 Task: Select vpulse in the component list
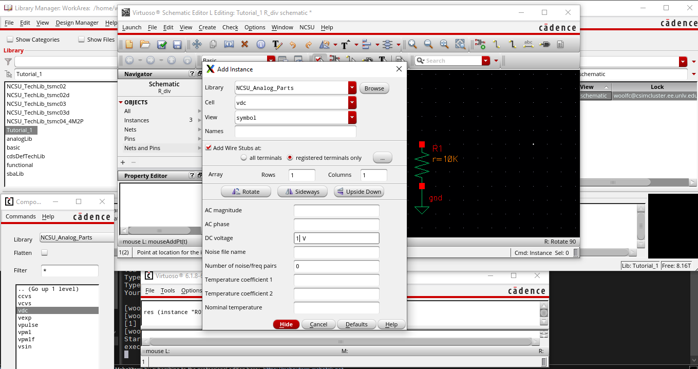point(57,325)
